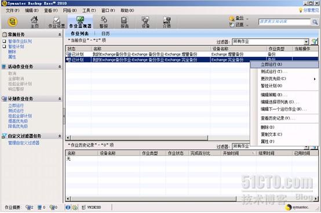
Task: Go to 主页 home view
Action: pyautogui.click(x=35, y=22)
